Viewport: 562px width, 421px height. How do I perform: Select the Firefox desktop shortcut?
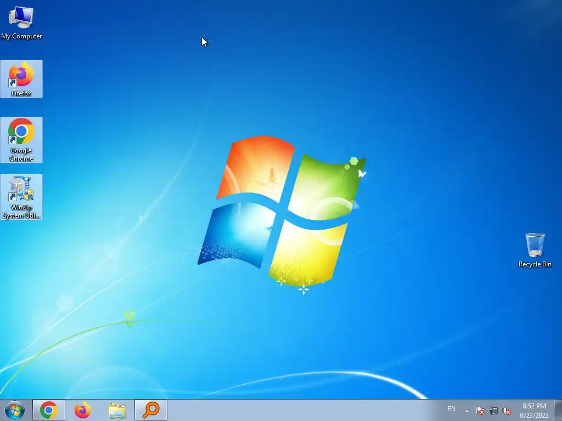point(21,79)
